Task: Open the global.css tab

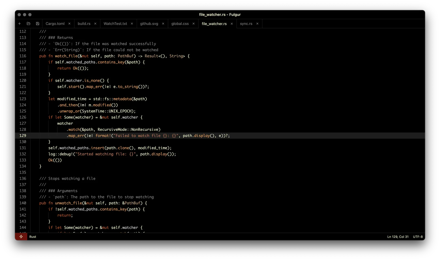Action: (x=180, y=24)
